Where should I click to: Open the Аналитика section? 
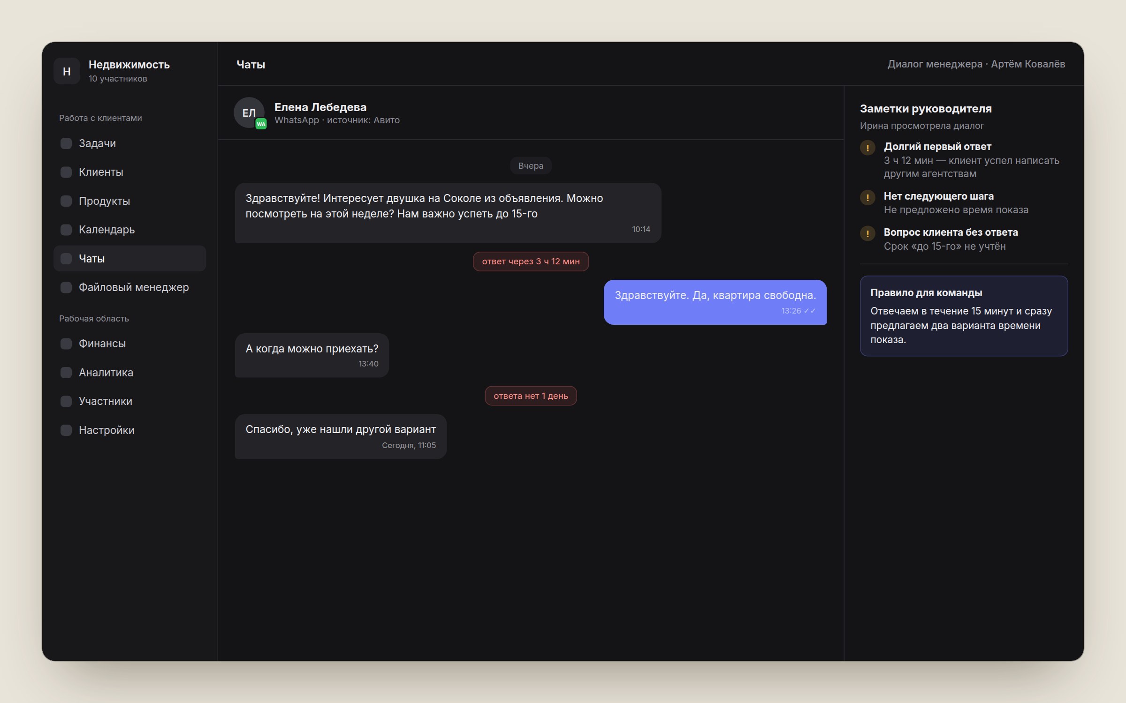[x=130, y=373]
